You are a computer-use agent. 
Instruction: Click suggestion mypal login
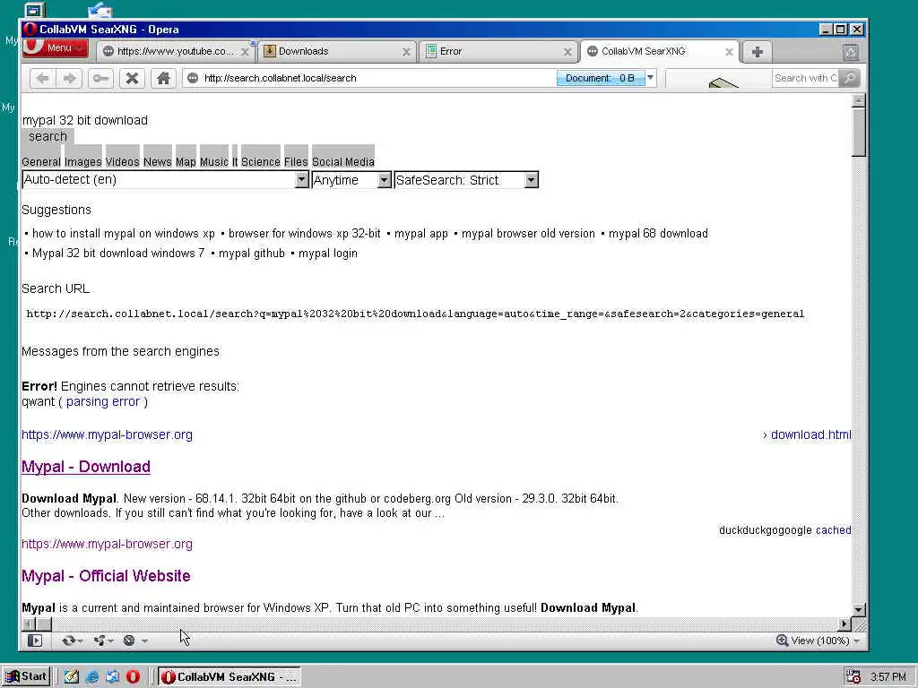328,254
